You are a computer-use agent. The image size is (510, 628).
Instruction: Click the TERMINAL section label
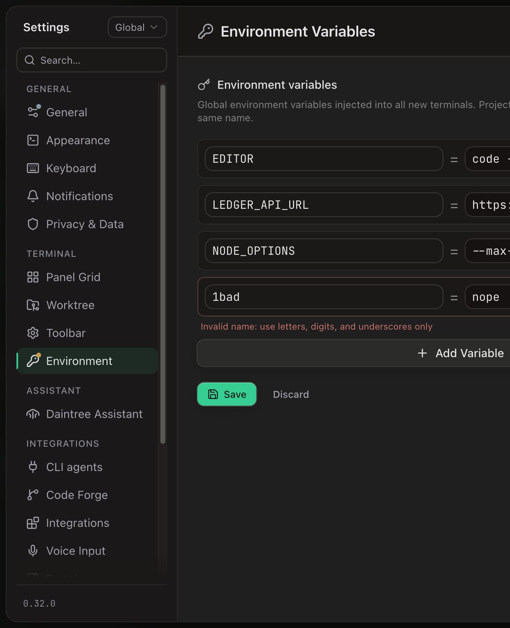click(x=51, y=254)
